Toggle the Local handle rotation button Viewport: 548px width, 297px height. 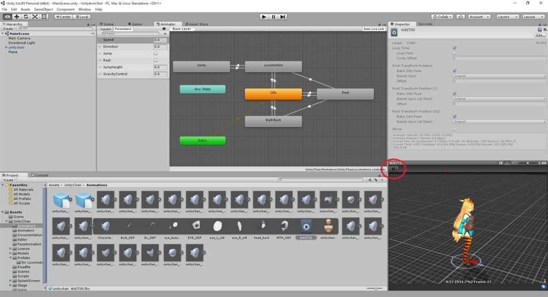(x=82, y=17)
